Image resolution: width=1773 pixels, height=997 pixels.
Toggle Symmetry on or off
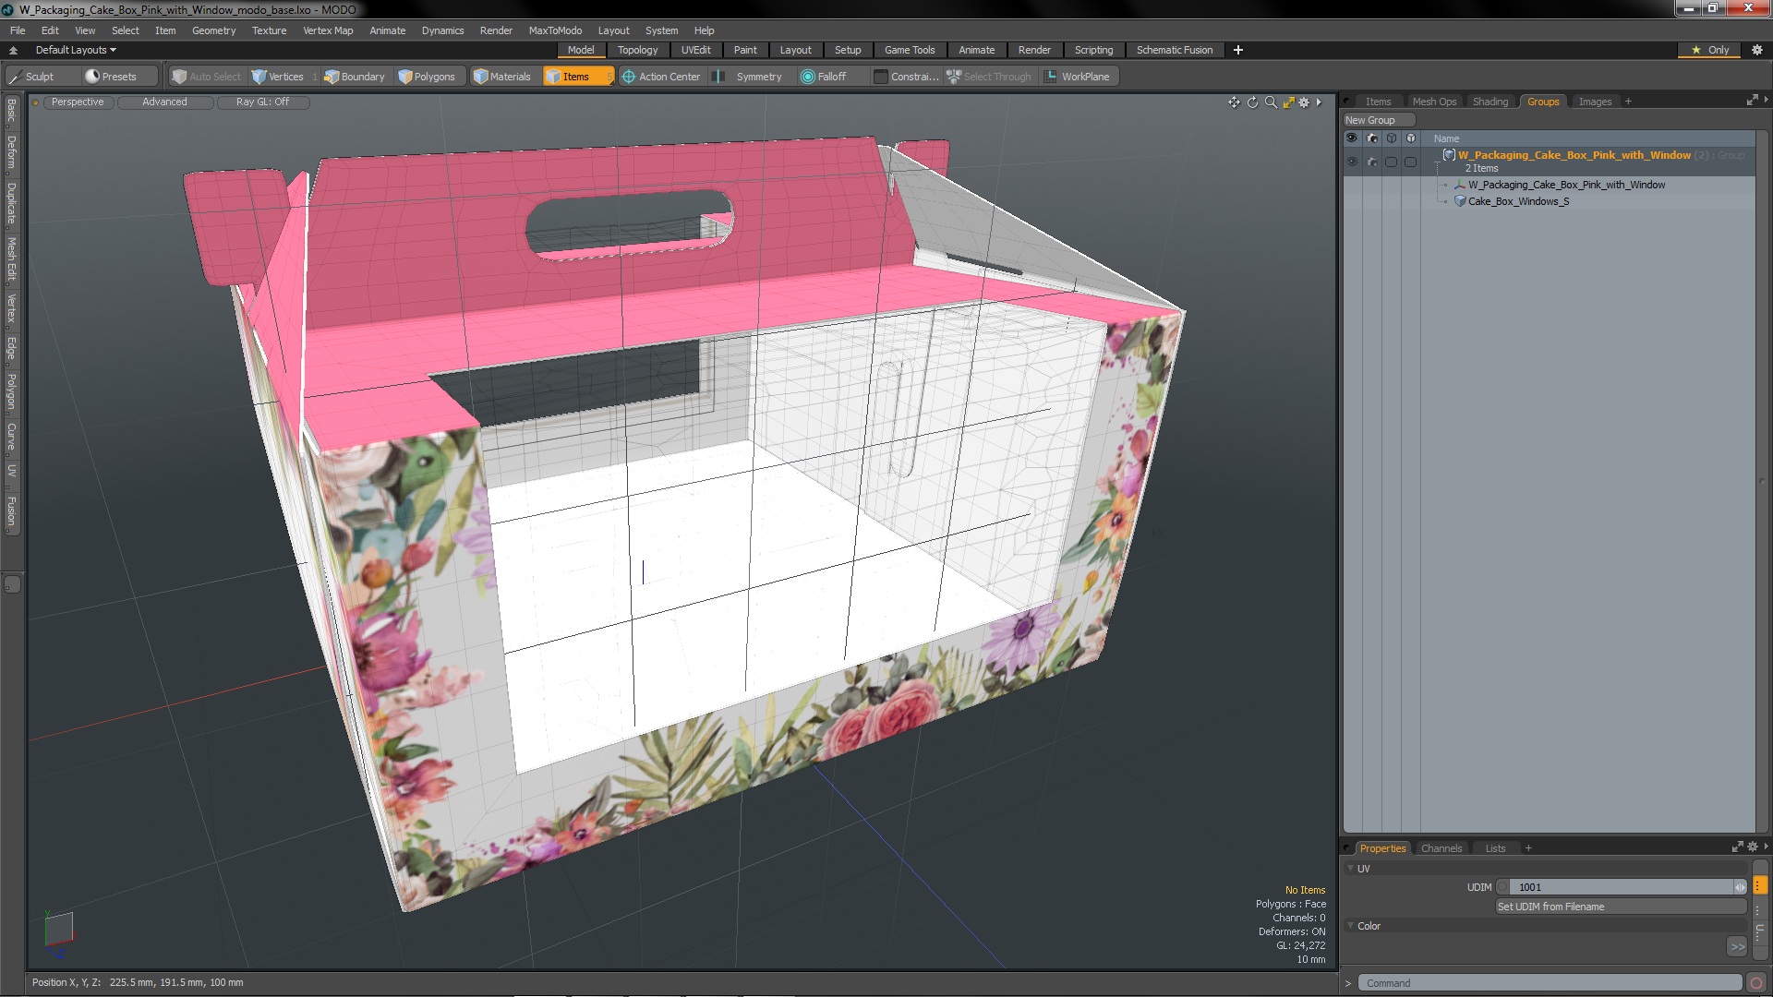pos(750,77)
